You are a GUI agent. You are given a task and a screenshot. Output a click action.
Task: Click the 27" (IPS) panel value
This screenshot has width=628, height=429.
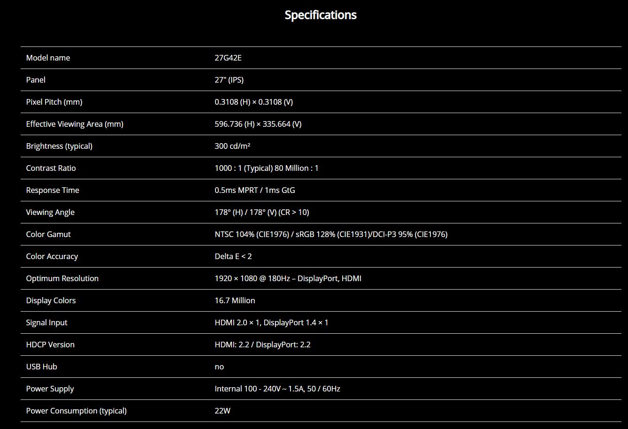click(x=229, y=80)
